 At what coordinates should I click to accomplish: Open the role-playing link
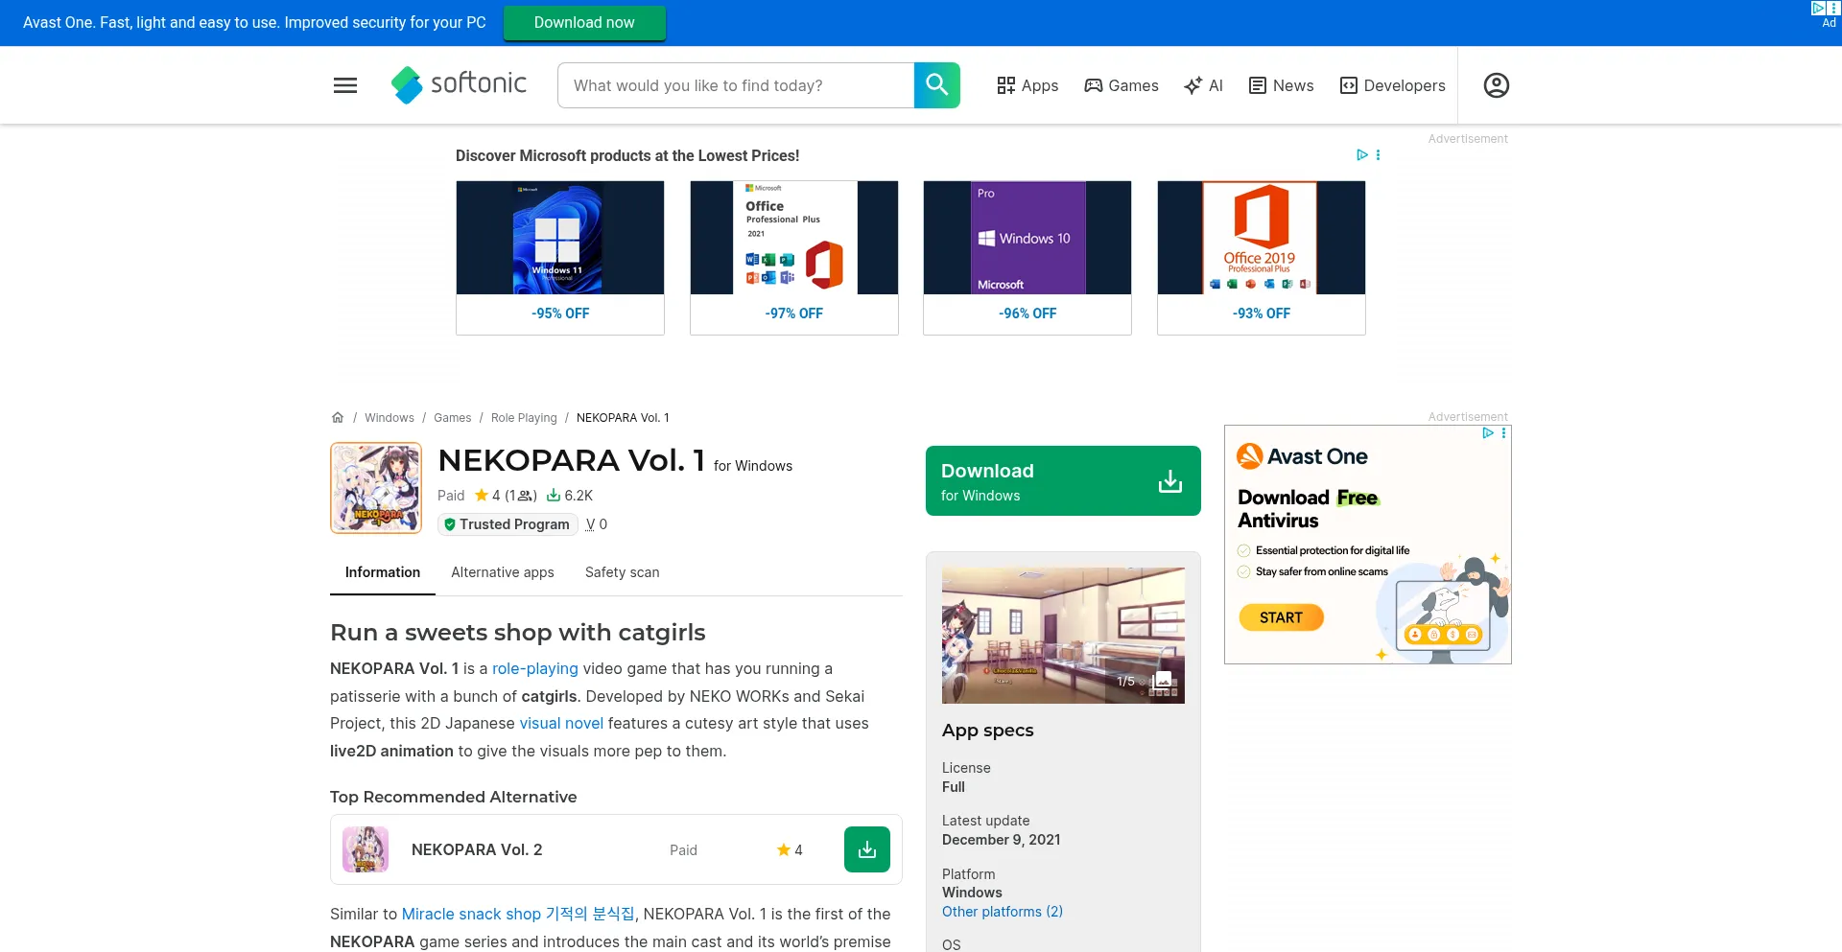click(x=535, y=668)
